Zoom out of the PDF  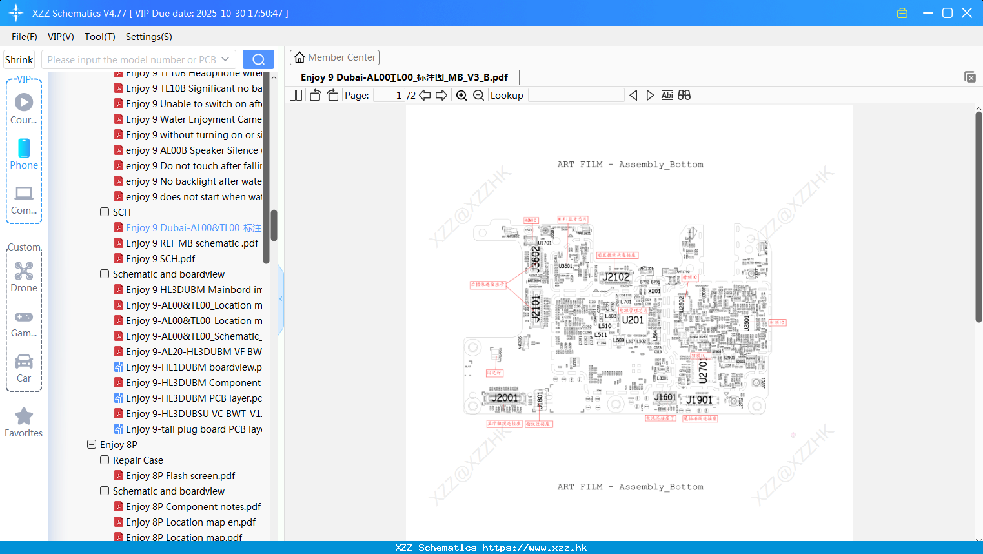tap(478, 96)
